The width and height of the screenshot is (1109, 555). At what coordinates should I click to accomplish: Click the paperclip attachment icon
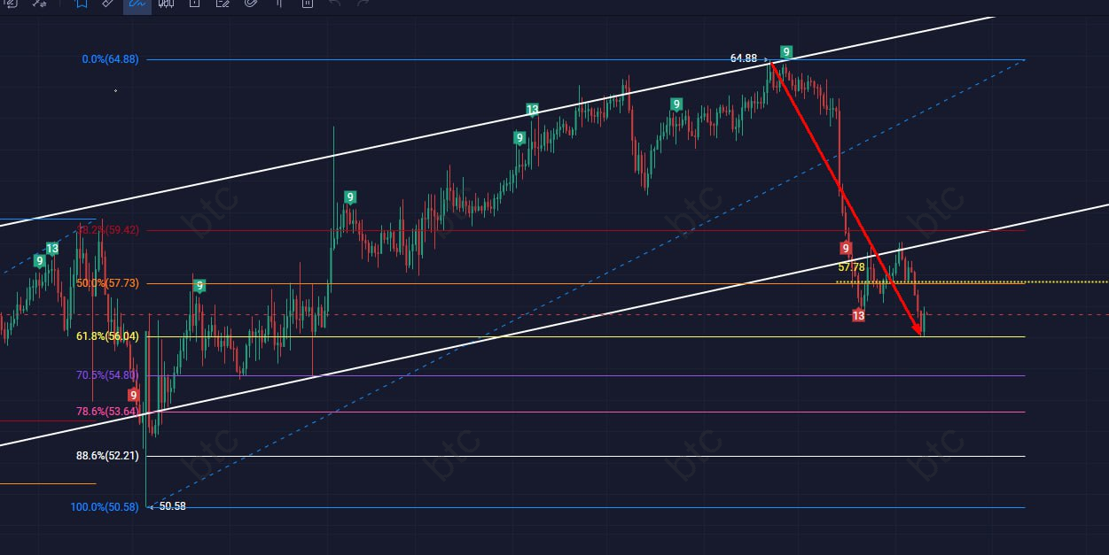tap(251, 4)
